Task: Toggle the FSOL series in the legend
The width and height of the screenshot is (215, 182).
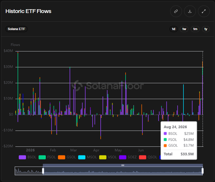Action: coord(47,157)
